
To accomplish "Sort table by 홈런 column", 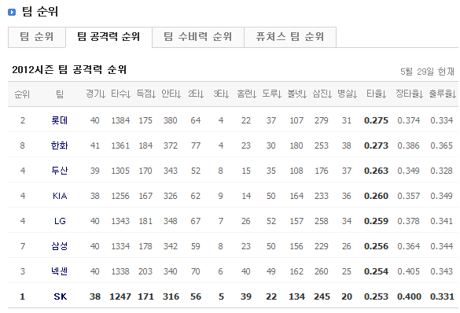I will click(x=246, y=94).
